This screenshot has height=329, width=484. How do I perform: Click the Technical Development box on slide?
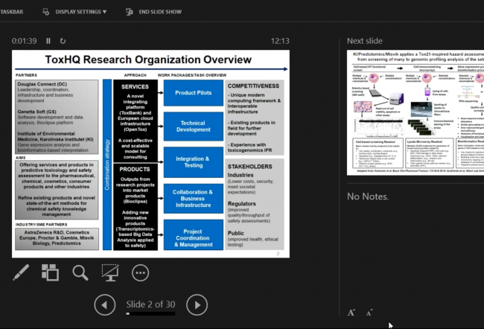194,127
